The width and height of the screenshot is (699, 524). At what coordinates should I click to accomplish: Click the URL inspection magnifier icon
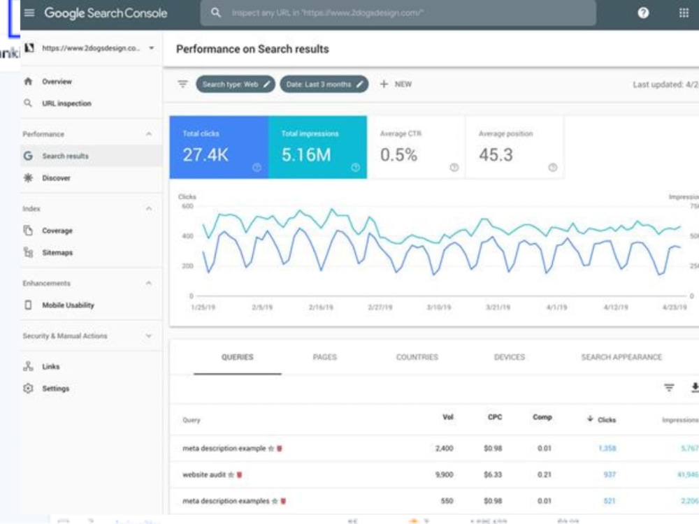point(28,103)
